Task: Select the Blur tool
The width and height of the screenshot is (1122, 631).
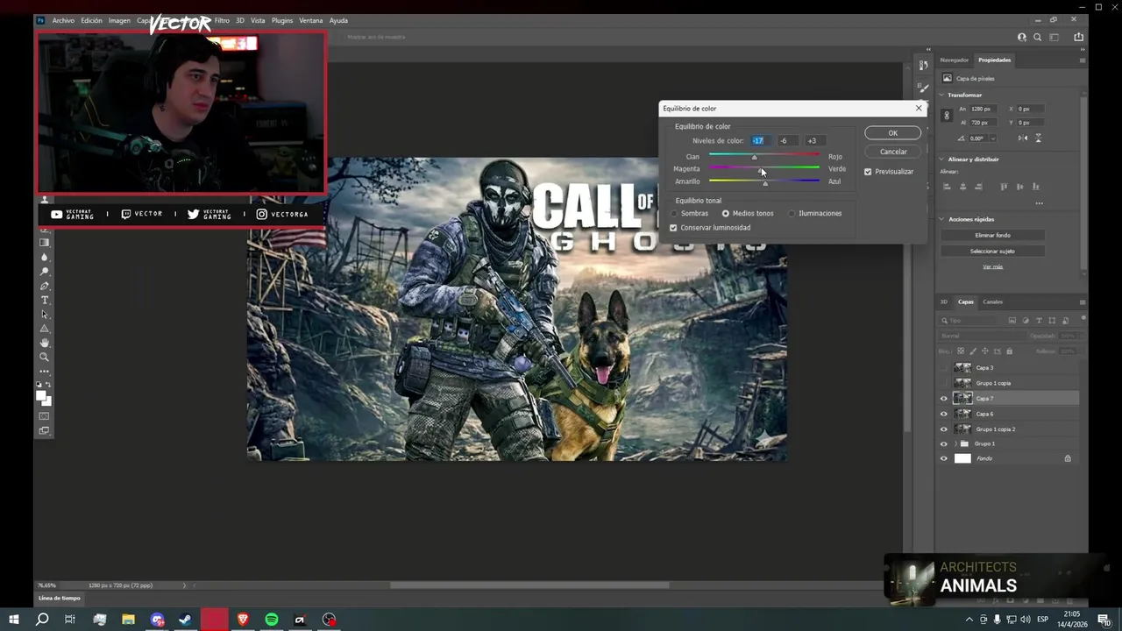Action: 45,257
